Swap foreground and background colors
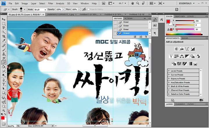Image resolution: width=209 pixels, height=128 pixels. click(5, 114)
